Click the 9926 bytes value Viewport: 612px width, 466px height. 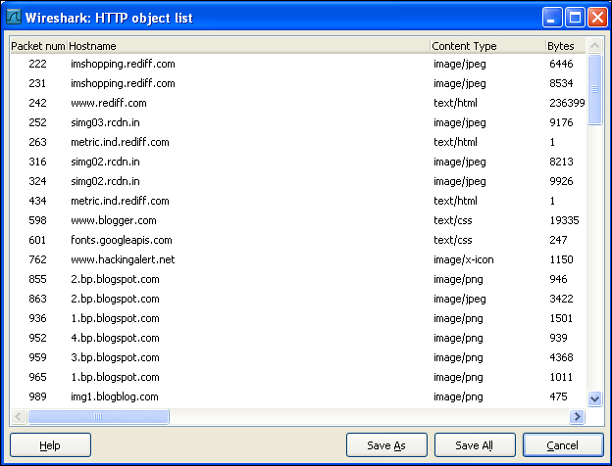tap(561, 181)
